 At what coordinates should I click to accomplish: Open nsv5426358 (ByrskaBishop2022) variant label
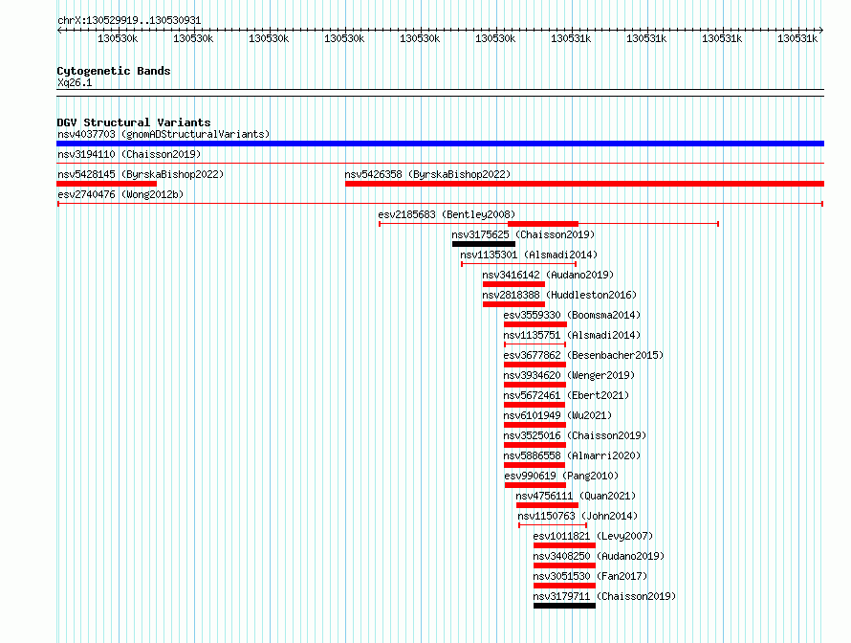427,174
